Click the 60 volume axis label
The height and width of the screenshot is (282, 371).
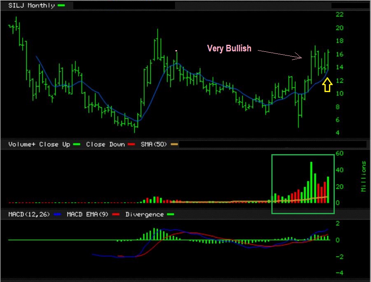[340, 153]
